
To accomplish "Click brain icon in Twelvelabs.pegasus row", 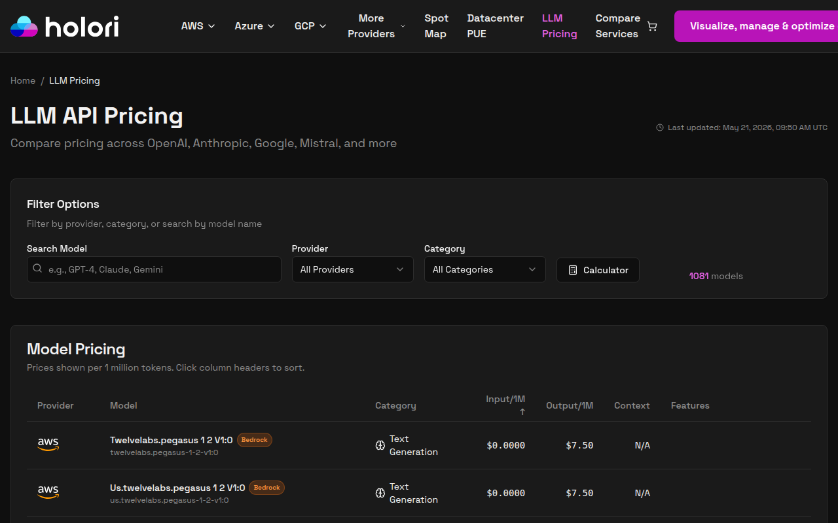I will tap(380, 445).
